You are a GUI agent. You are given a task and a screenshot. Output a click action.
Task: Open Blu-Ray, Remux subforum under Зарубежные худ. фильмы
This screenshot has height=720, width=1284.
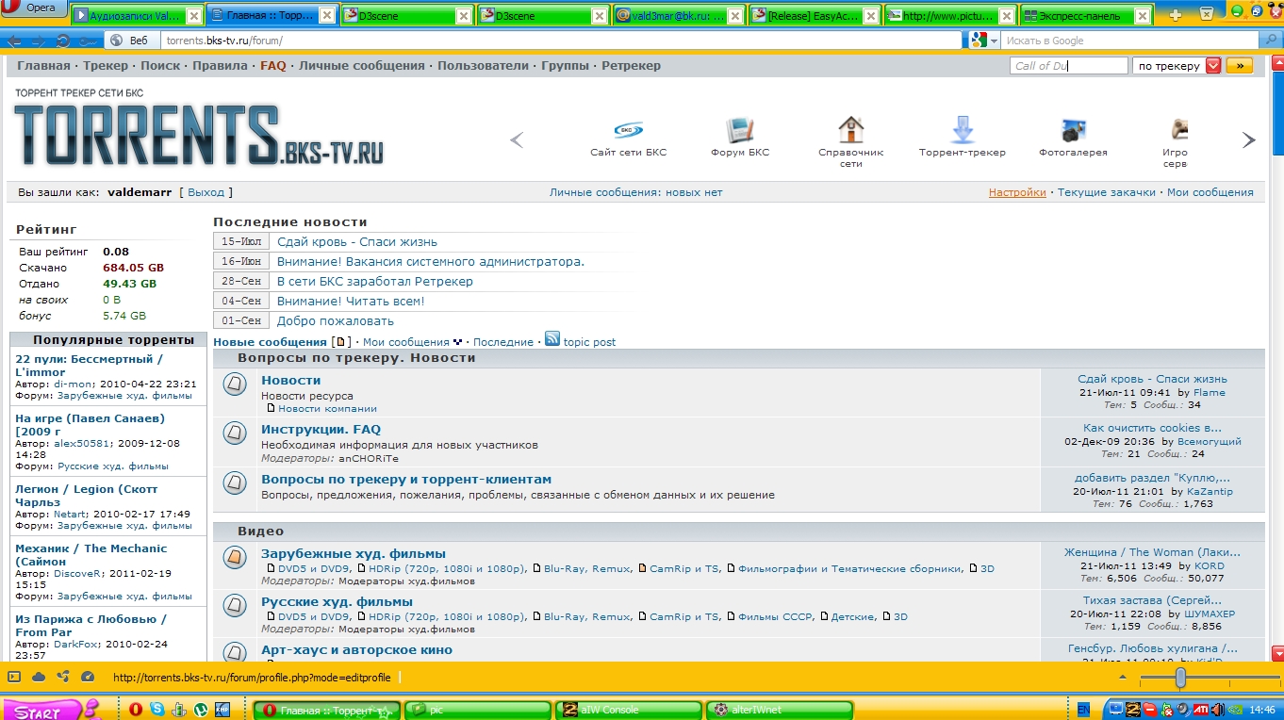coord(587,569)
